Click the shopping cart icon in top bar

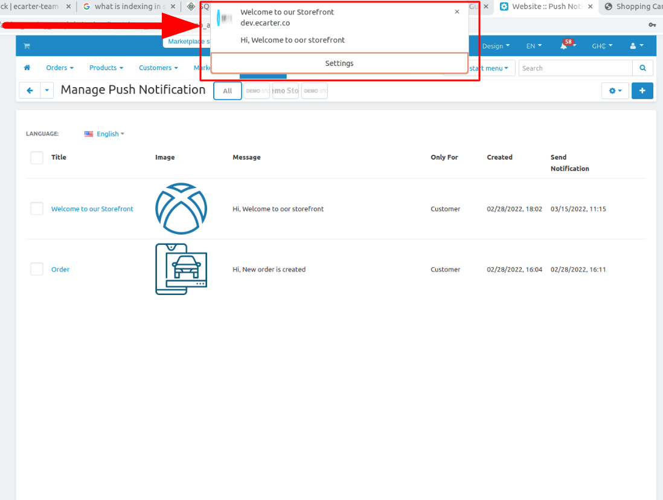coord(27,46)
